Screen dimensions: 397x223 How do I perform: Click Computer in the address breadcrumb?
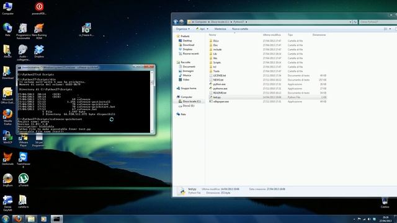click(201, 22)
